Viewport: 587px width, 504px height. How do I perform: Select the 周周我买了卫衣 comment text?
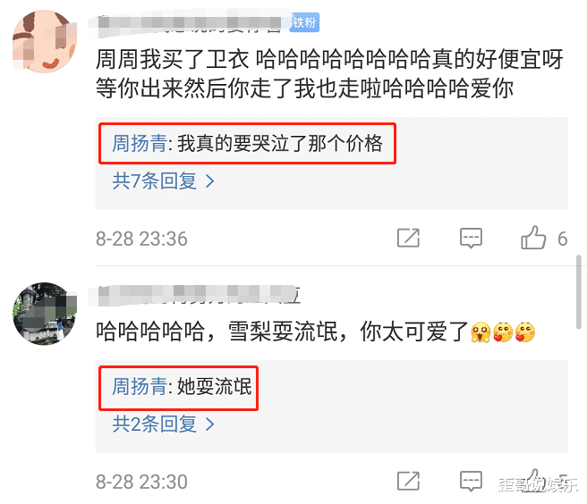tap(329, 74)
